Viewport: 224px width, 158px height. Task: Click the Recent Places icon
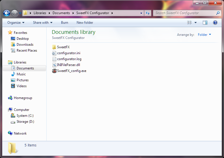(x=13, y=51)
